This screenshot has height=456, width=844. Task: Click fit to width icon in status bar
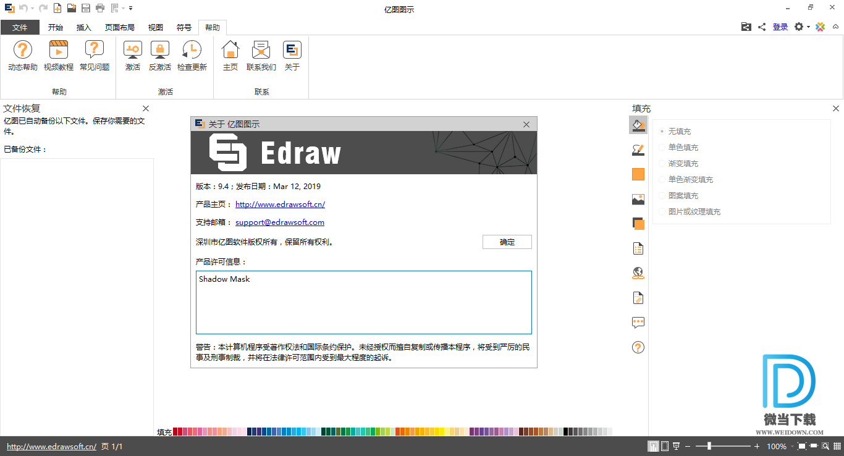(813, 446)
